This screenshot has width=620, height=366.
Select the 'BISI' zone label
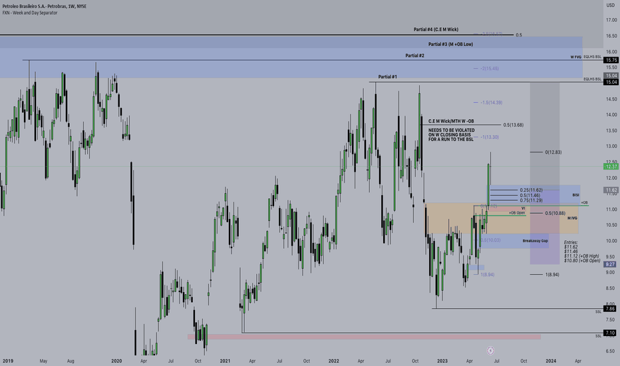coord(575,195)
